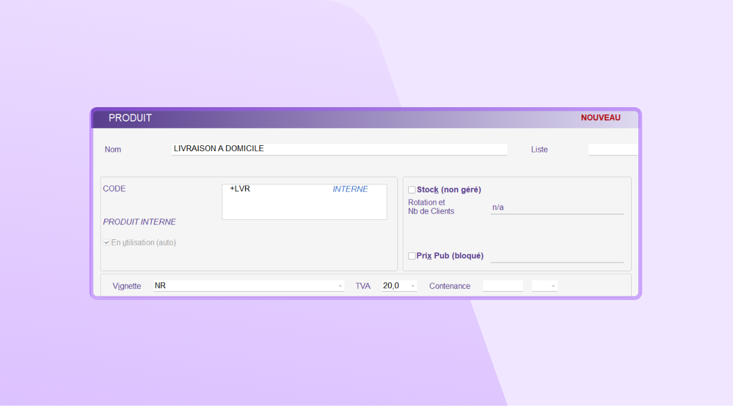Screen dimensions: 733x406
Task: Expand the TVA rate dropdown
Action: pos(412,286)
